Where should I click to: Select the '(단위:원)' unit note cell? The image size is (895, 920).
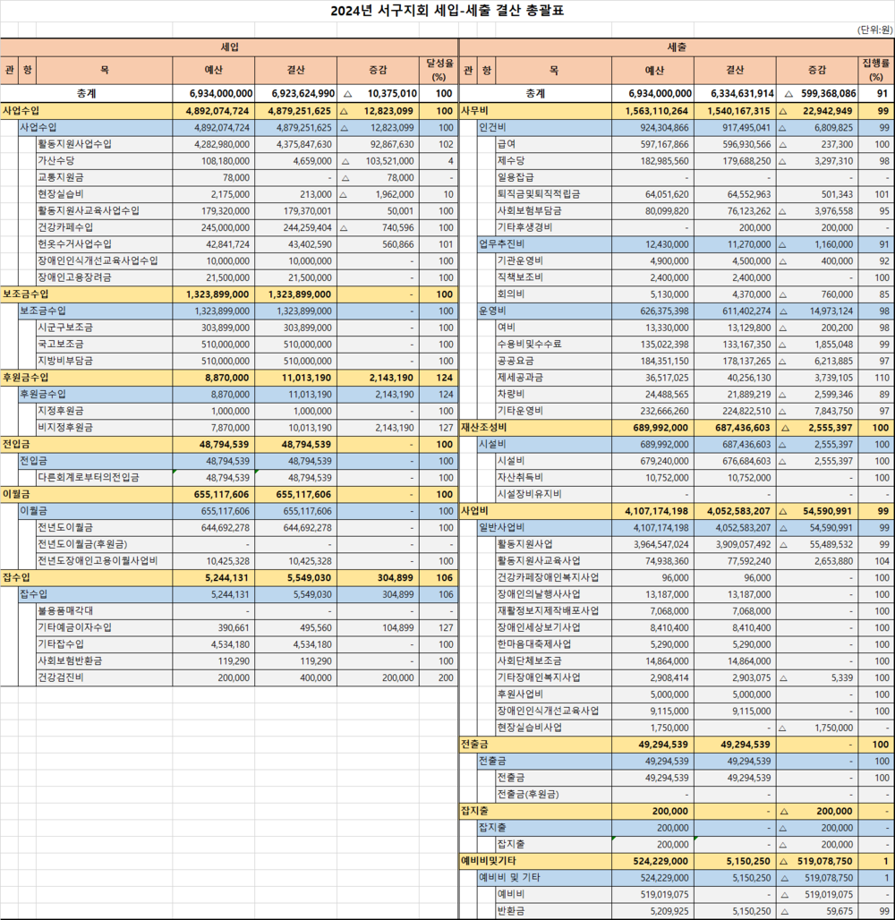[x=874, y=30]
